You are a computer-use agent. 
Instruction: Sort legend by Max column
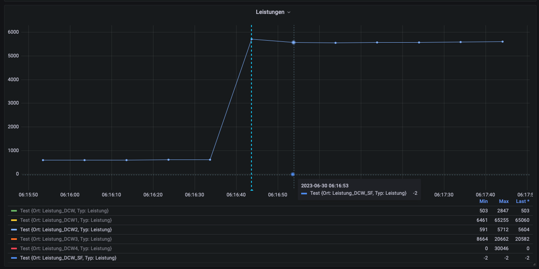pyautogui.click(x=504, y=201)
